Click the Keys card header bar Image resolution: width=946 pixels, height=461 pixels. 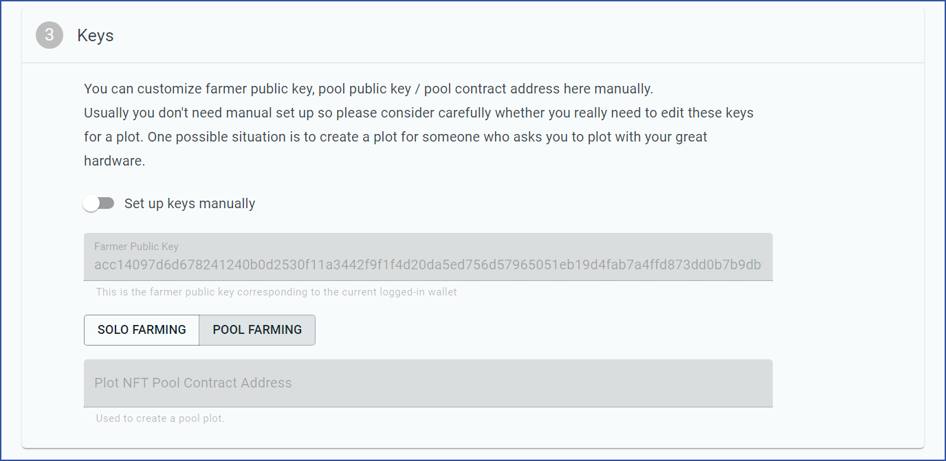click(x=473, y=36)
